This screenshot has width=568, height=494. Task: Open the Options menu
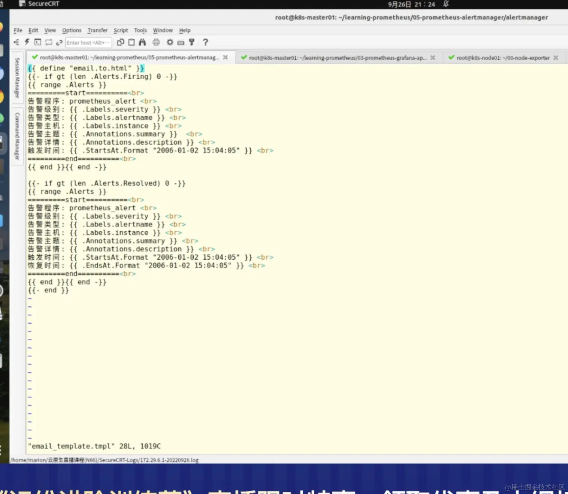(72, 30)
